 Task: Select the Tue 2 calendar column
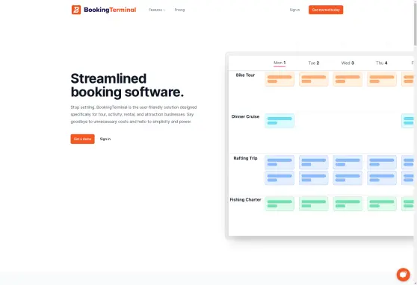tap(314, 63)
